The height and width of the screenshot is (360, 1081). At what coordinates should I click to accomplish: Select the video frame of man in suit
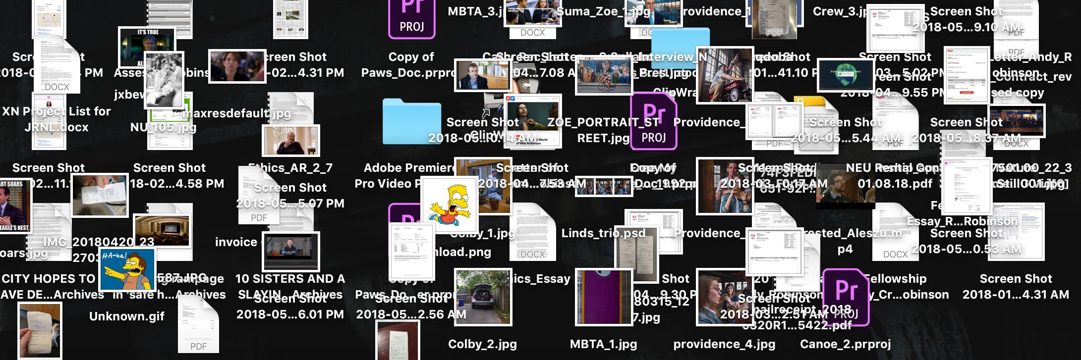[x=291, y=252]
